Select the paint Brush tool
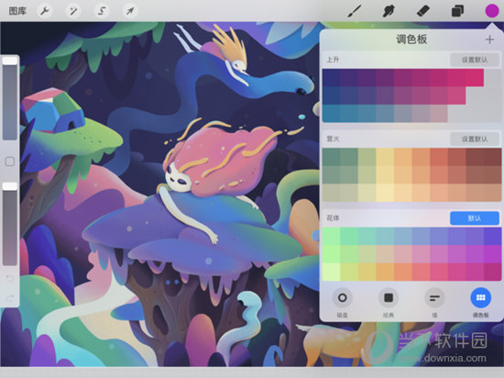Screen dimensions: 504x378 (x=355, y=12)
